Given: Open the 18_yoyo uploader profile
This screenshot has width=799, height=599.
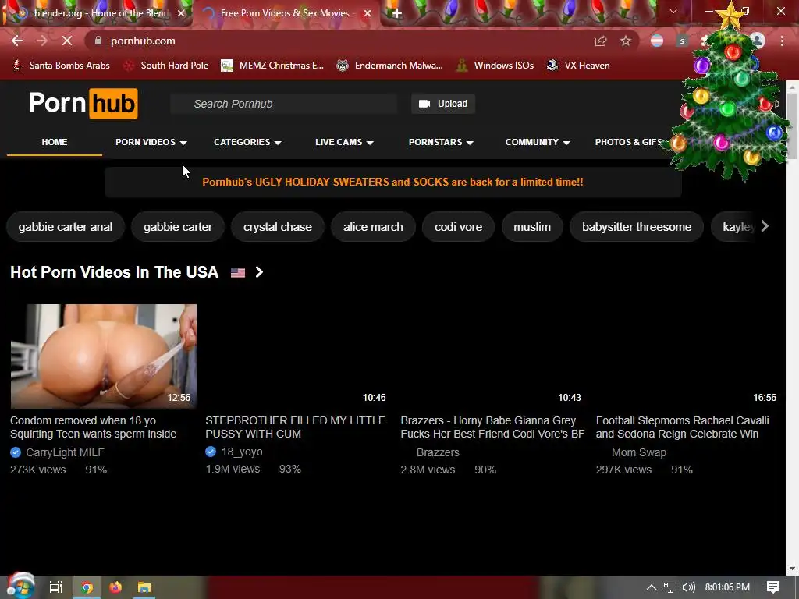Looking at the screenshot, I should [x=242, y=452].
